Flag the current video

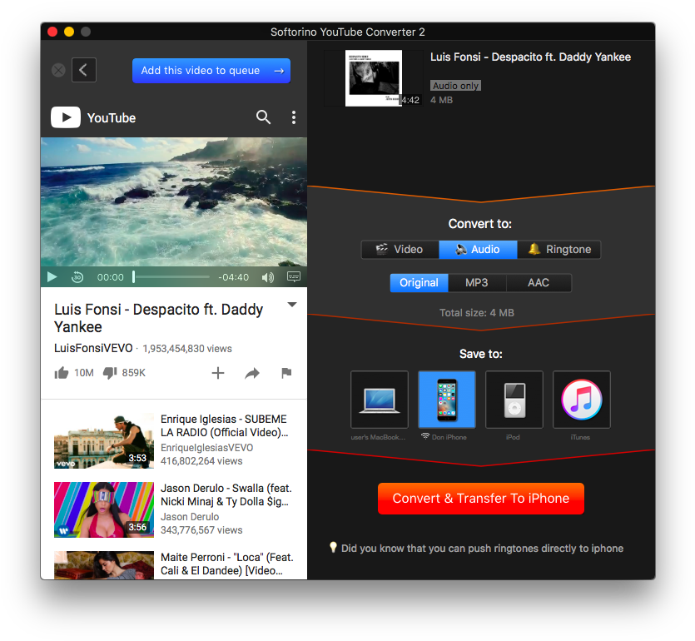point(286,374)
